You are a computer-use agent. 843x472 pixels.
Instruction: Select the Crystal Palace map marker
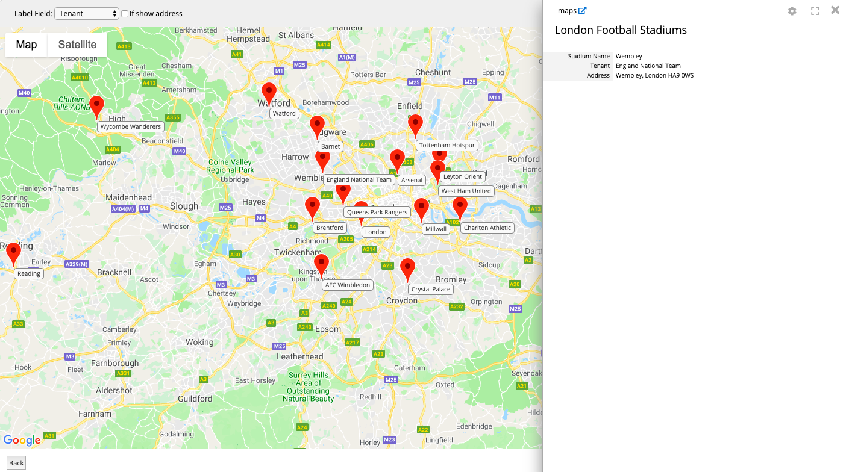point(408,269)
